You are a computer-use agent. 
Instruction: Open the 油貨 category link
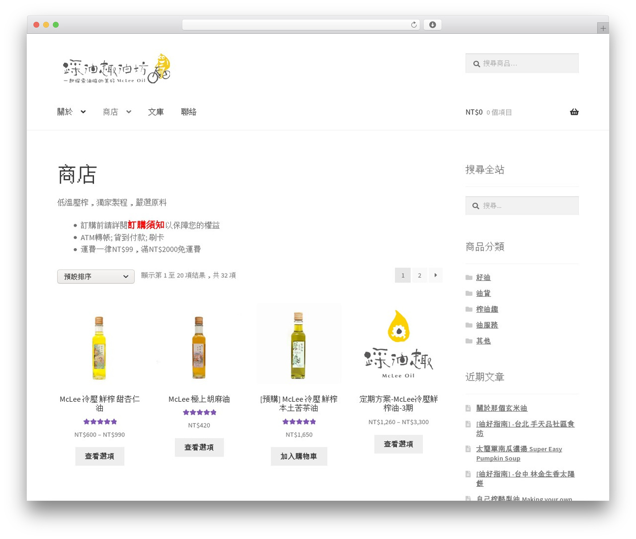click(x=483, y=293)
